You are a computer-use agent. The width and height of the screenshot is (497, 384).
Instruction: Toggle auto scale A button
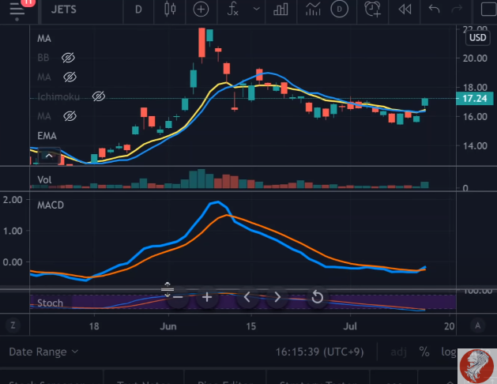(x=477, y=326)
